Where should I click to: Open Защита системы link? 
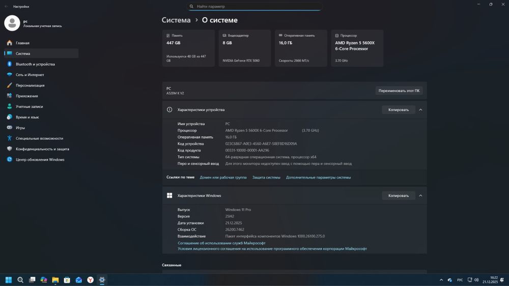click(266, 177)
